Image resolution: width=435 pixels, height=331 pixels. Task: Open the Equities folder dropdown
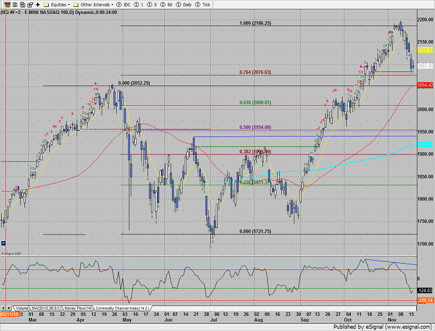[57, 5]
